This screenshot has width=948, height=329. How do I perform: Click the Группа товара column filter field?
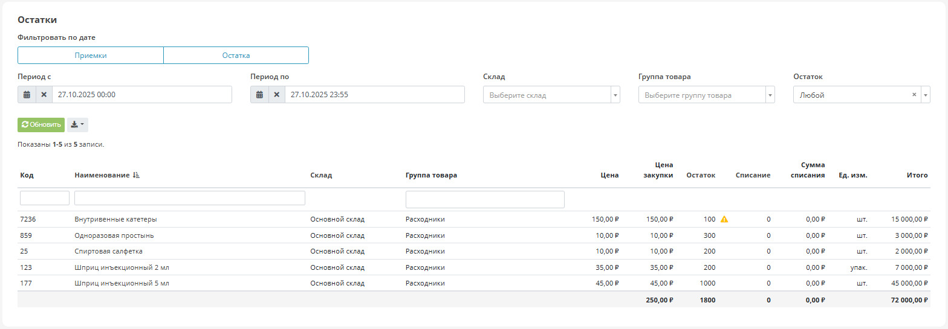click(x=484, y=199)
